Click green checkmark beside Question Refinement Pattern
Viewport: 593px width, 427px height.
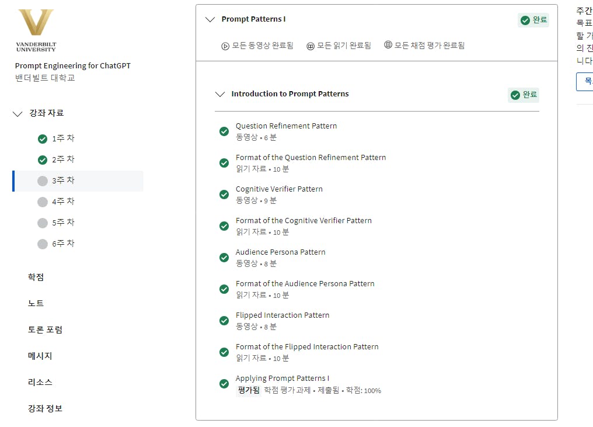[224, 131]
